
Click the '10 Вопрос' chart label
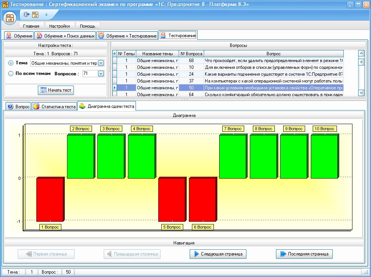[x=324, y=129]
